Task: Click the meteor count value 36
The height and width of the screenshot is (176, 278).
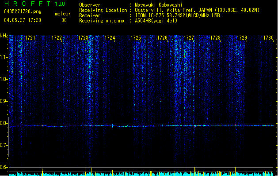Action: pos(64,20)
